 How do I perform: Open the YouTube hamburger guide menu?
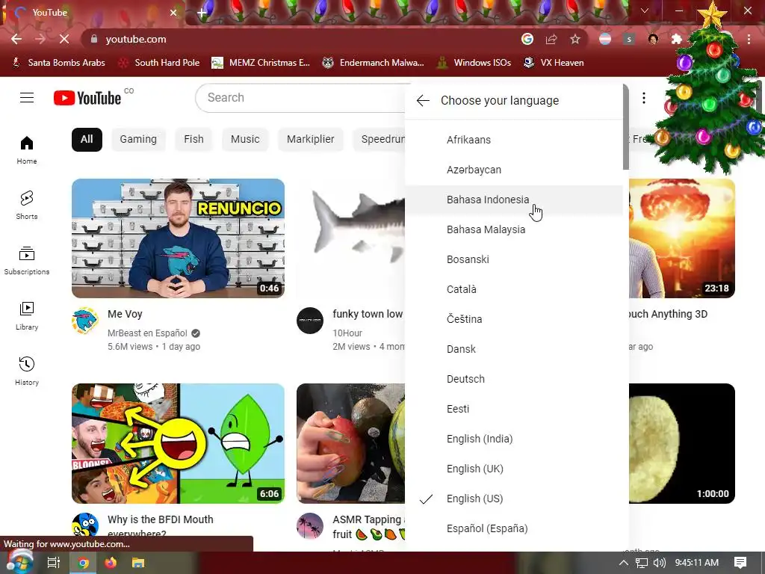click(27, 98)
